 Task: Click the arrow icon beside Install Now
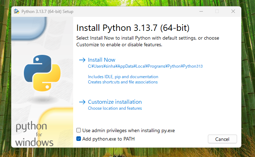82,60
